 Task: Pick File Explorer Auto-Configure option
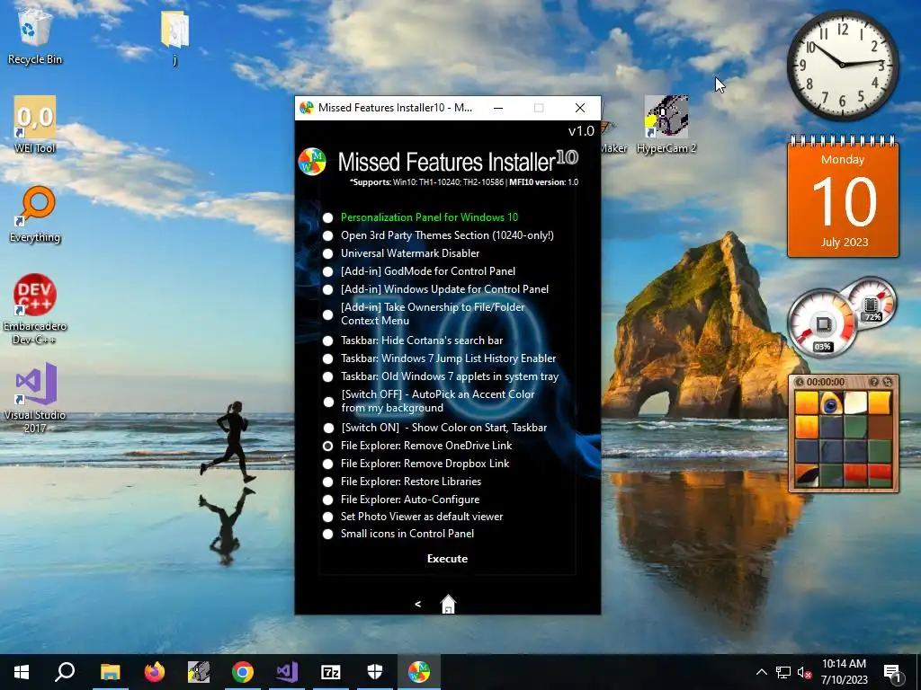[x=327, y=500]
